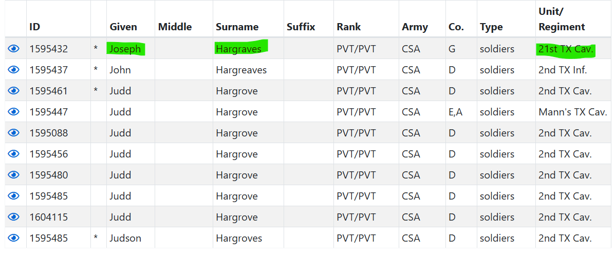Click the Unit/Regiment column header

pyautogui.click(x=562, y=19)
